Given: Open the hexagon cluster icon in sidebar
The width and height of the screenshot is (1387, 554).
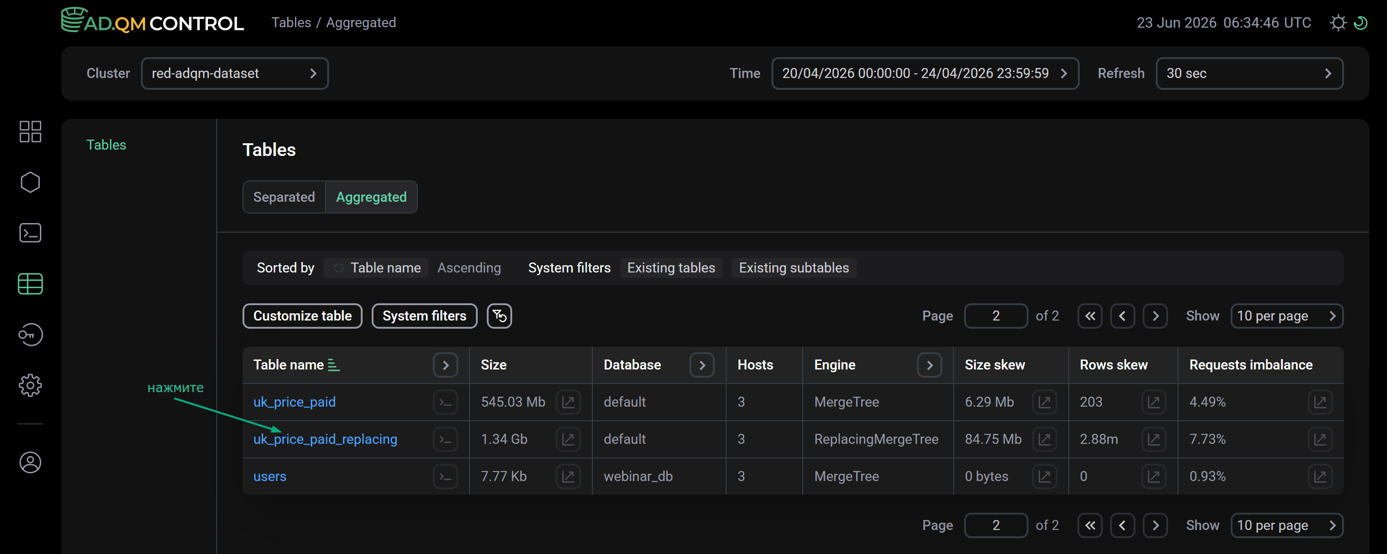Looking at the screenshot, I should click(30, 182).
